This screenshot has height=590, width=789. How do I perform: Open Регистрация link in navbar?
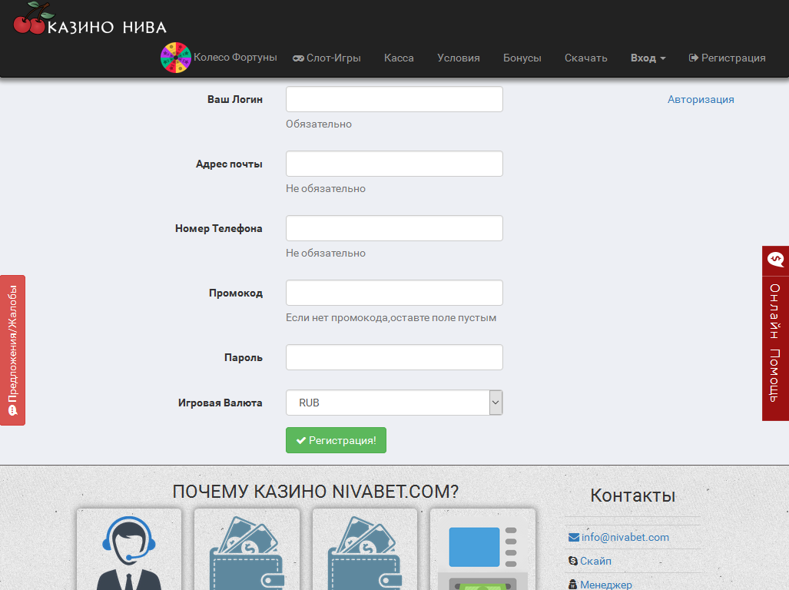click(728, 58)
